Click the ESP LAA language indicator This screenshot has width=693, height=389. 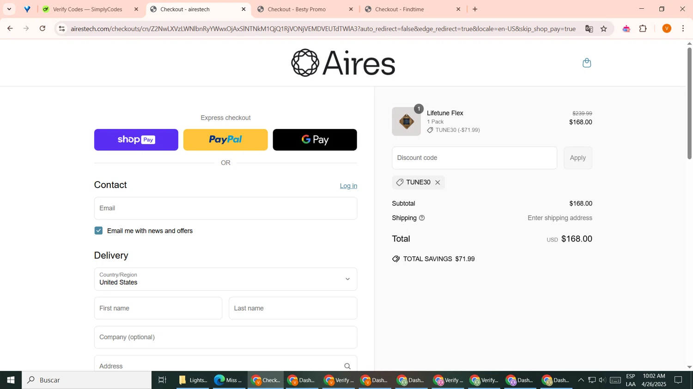tap(631, 380)
